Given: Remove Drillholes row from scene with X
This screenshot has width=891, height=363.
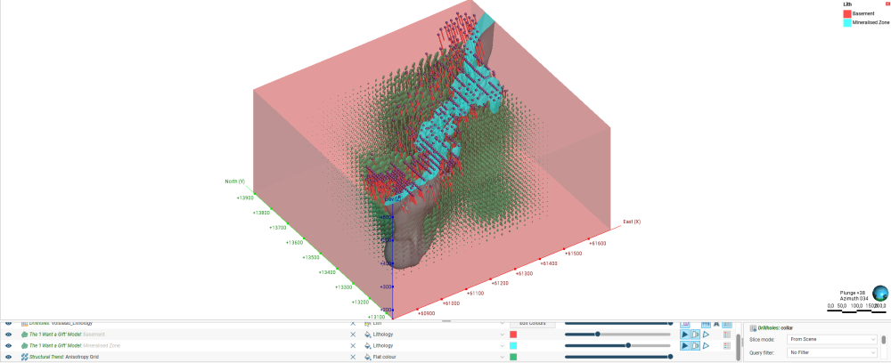Looking at the screenshot, I should 353,323.
